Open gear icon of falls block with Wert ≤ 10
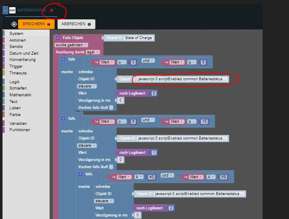 tap(63, 119)
